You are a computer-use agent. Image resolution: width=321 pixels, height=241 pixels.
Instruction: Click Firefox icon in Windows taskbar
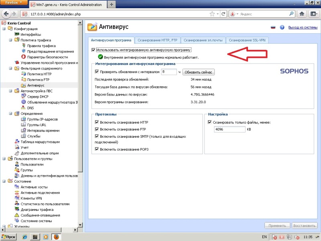pos(56,237)
